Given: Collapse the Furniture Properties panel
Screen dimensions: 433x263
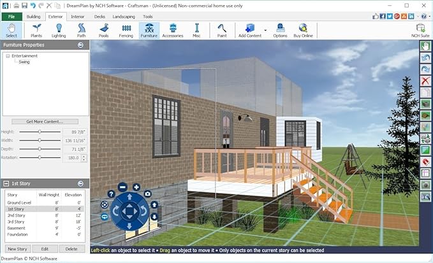Looking at the screenshot, I should point(81,45).
